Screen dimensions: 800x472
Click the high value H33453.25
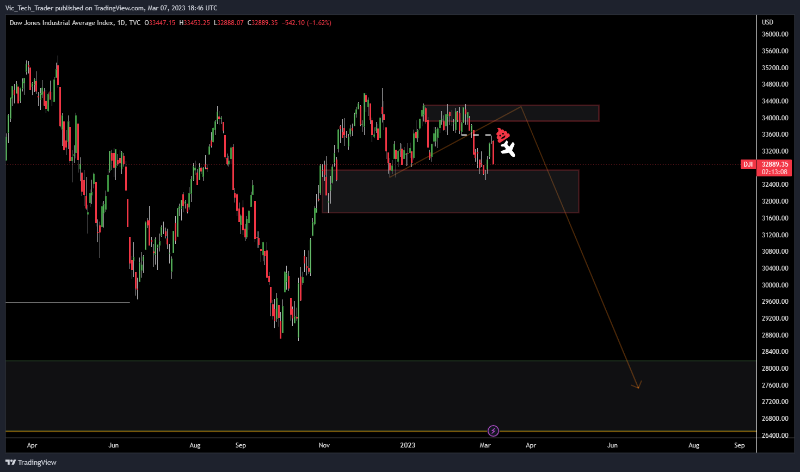click(x=195, y=23)
